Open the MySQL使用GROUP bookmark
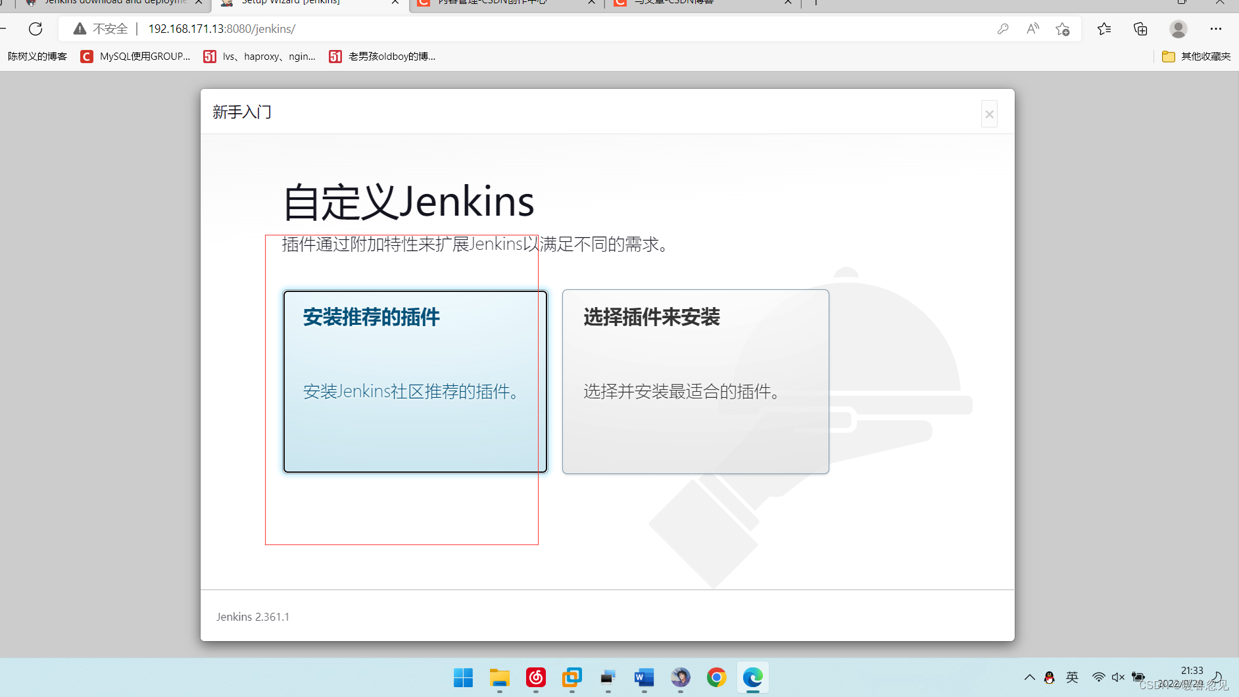 135,57
